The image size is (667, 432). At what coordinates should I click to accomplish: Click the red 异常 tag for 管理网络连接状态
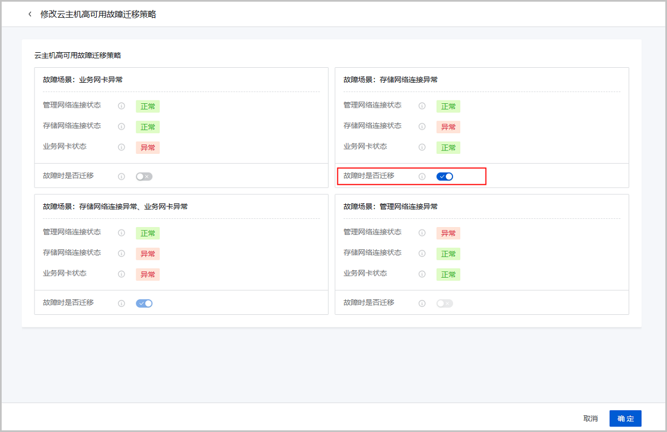click(448, 233)
